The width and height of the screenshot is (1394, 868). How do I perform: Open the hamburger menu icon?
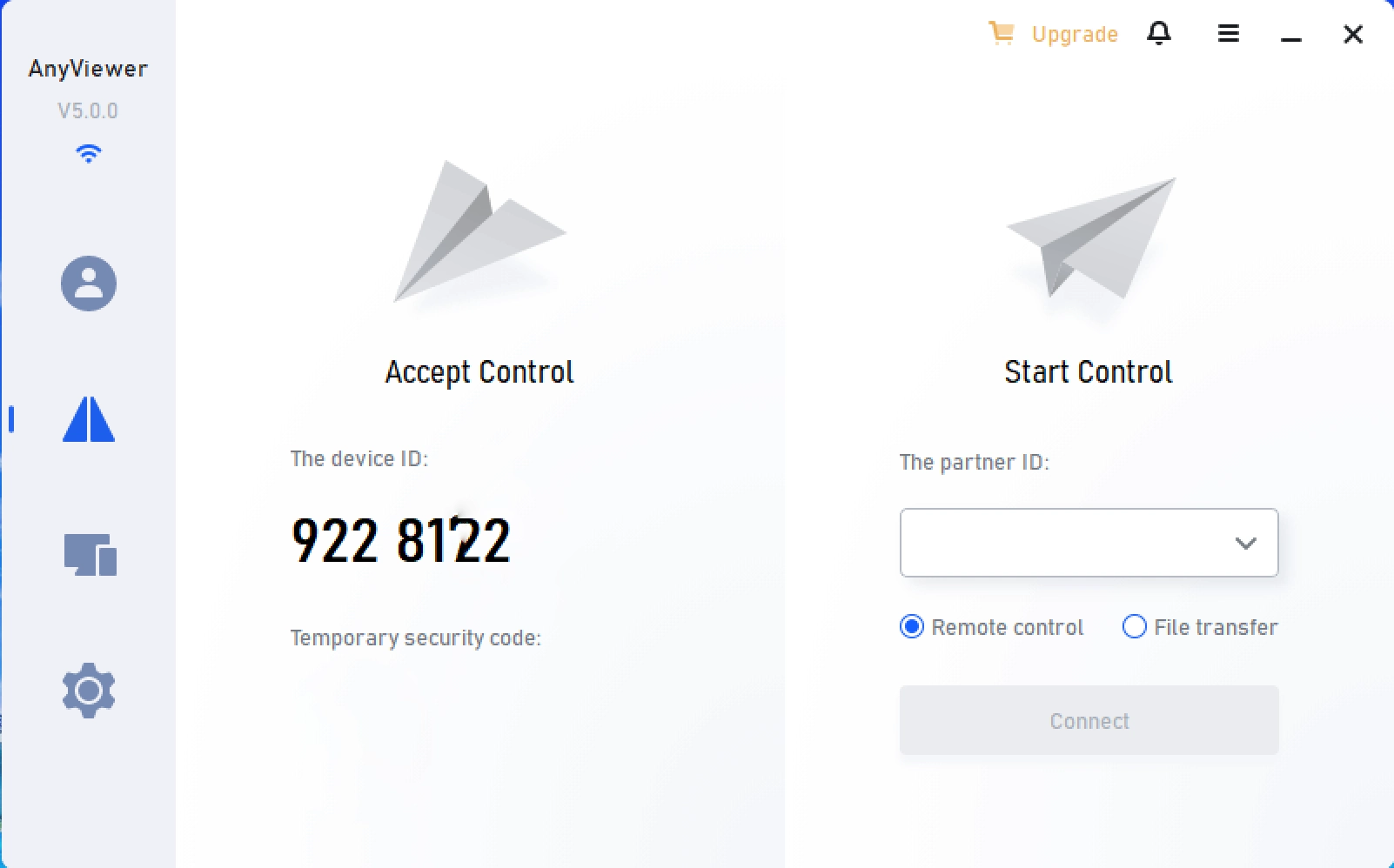tap(1228, 34)
